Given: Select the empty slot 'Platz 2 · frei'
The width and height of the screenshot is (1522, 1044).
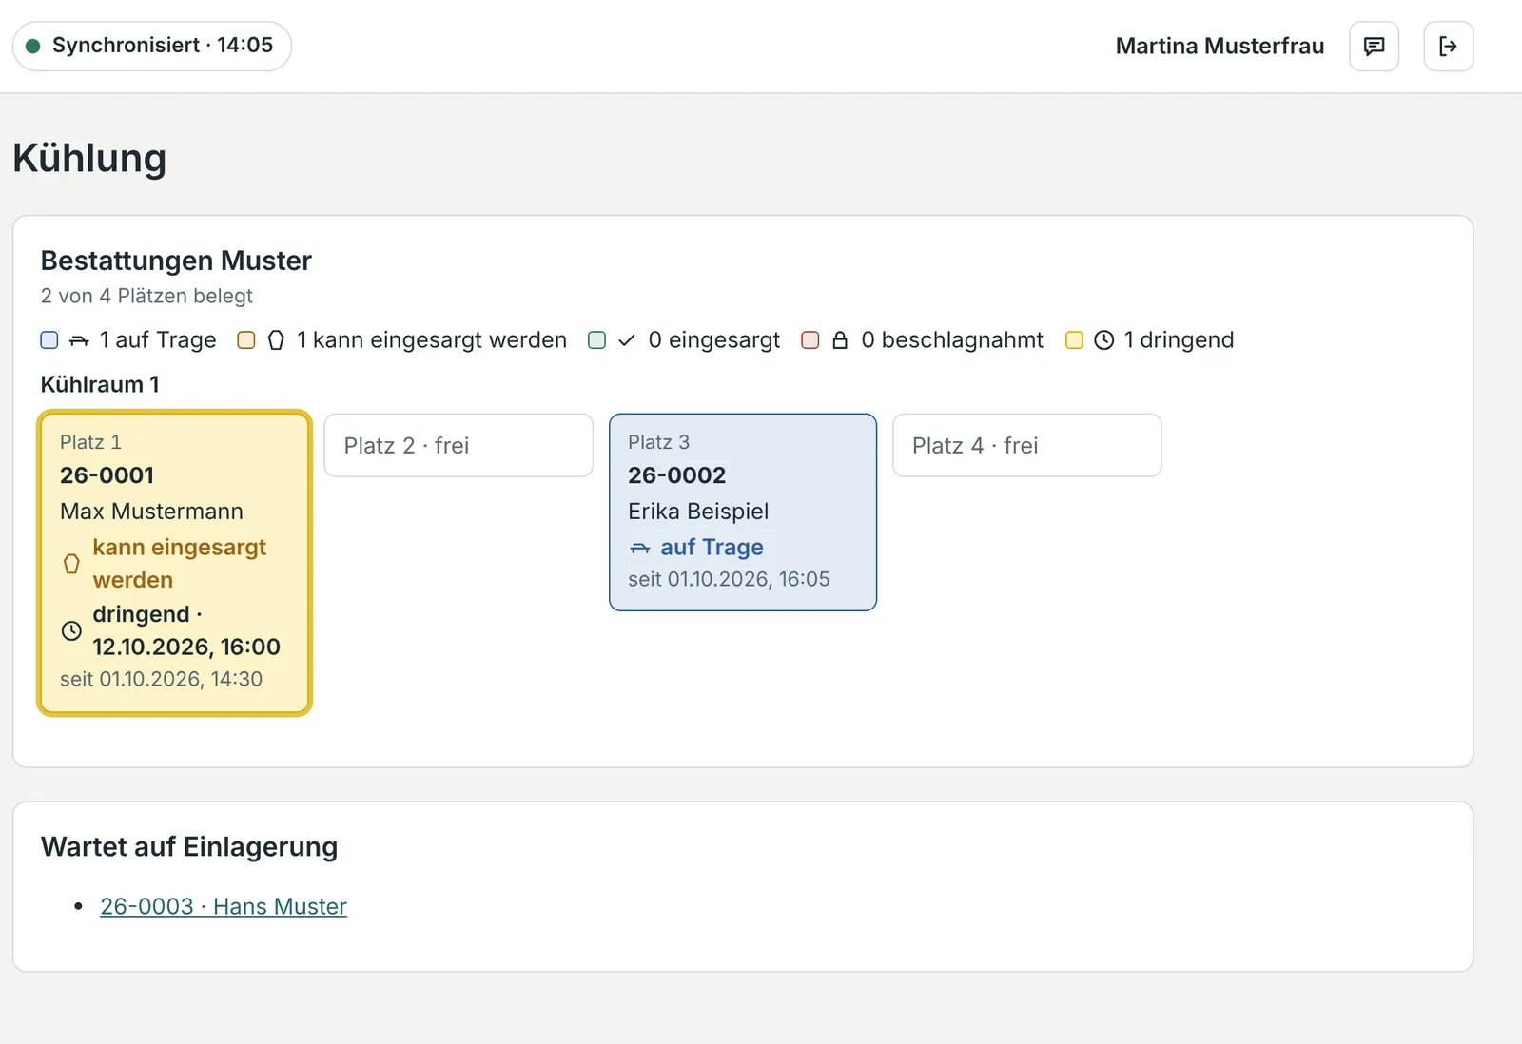Looking at the screenshot, I should click(x=459, y=445).
